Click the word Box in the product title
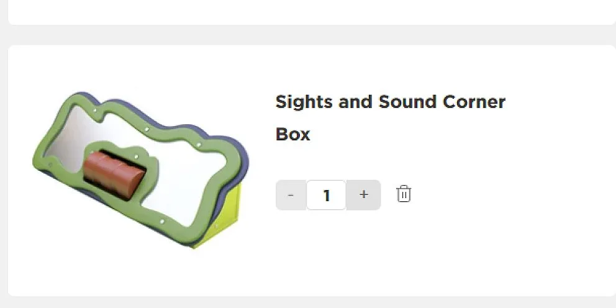The image size is (616, 308). [x=292, y=134]
